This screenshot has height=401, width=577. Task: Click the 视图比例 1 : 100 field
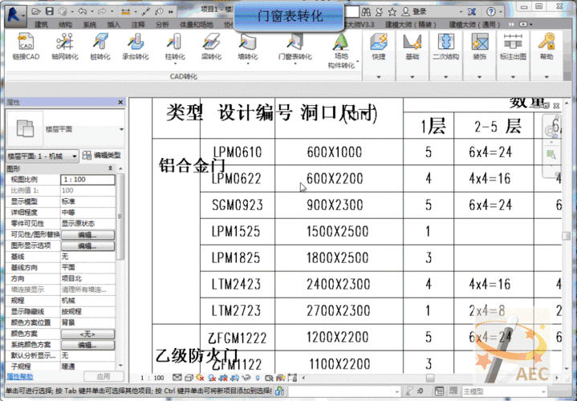87,180
